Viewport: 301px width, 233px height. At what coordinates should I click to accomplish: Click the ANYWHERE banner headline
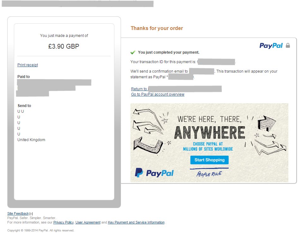[x=210, y=132]
